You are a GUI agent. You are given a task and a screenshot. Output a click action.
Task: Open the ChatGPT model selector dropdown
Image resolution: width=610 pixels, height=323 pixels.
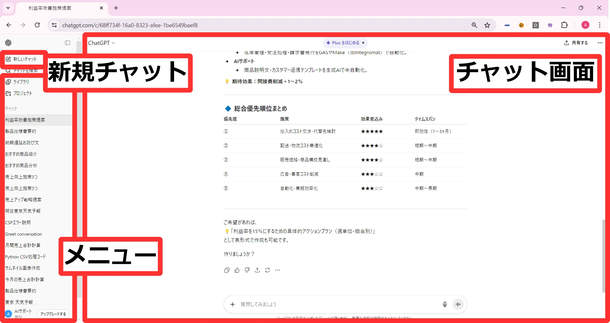pos(101,43)
